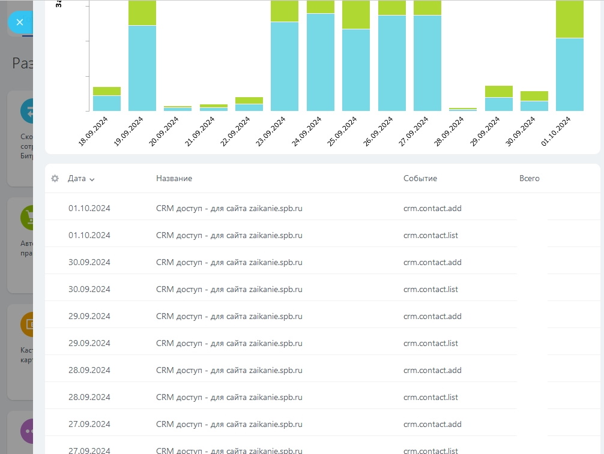Screen dimensions: 604x454
Task: Select the blue bar for 24.09.2024
Action: tap(321, 62)
